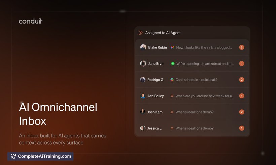This screenshot has height=165, width=276.
Task: Open Blake Rubin's avatar
Action: point(143,47)
